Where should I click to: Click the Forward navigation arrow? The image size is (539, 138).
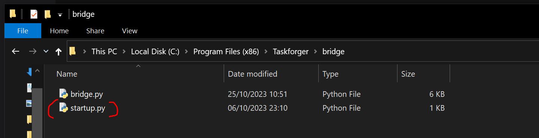[33, 52]
